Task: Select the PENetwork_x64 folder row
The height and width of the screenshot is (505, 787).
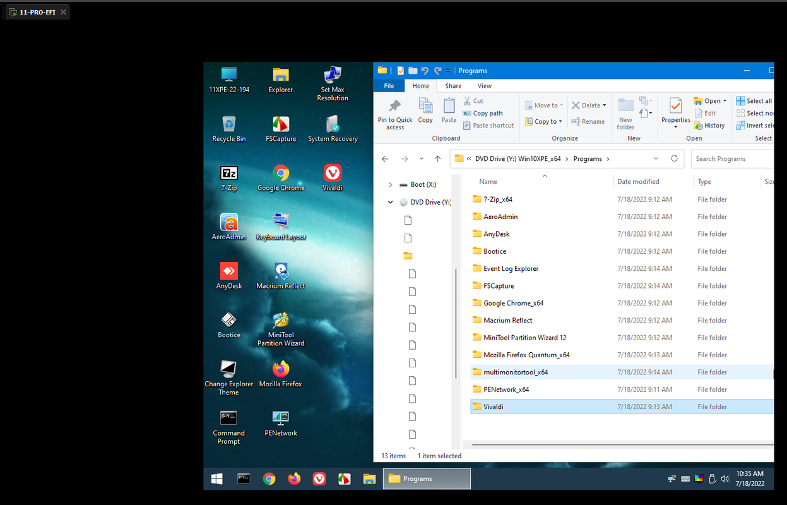Action: pos(622,389)
